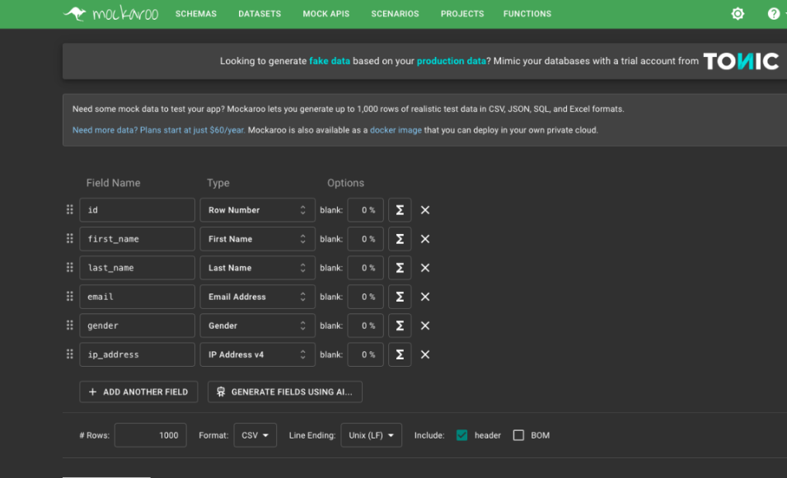The width and height of the screenshot is (787, 478).
Task: Open the IP Address v4 type selector
Action: pyautogui.click(x=257, y=354)
